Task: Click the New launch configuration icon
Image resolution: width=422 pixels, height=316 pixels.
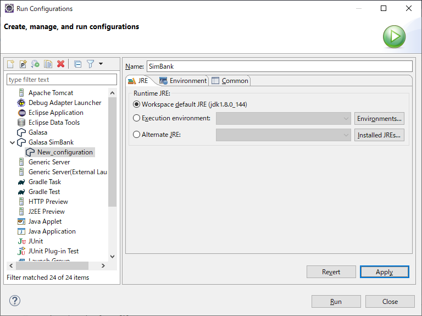Action: (10, 64)
